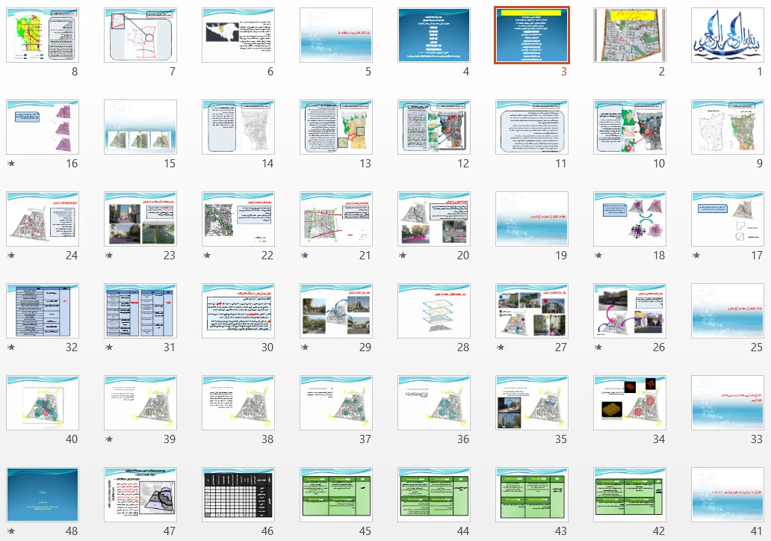Play animation star icon for slide 18
This screenshot has width=771, height=541.
pyautogui.click(x=598, y=256)
